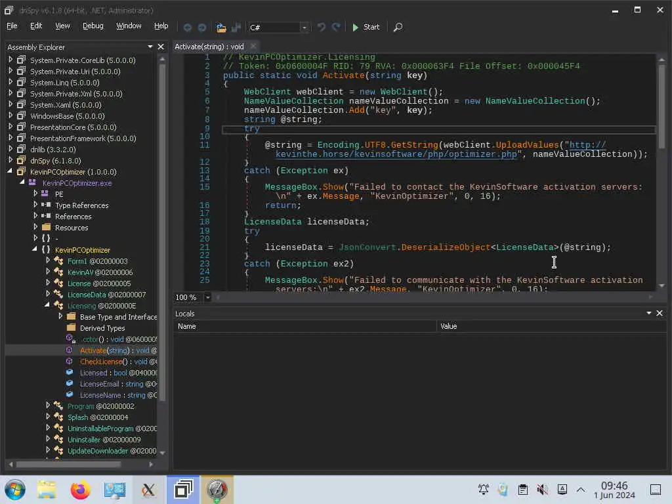This screenshot has height=504, width=672.
Task: Open Assembly Explorer panel options dropdown
Action: pyautogui.click(x=150, y=47)
